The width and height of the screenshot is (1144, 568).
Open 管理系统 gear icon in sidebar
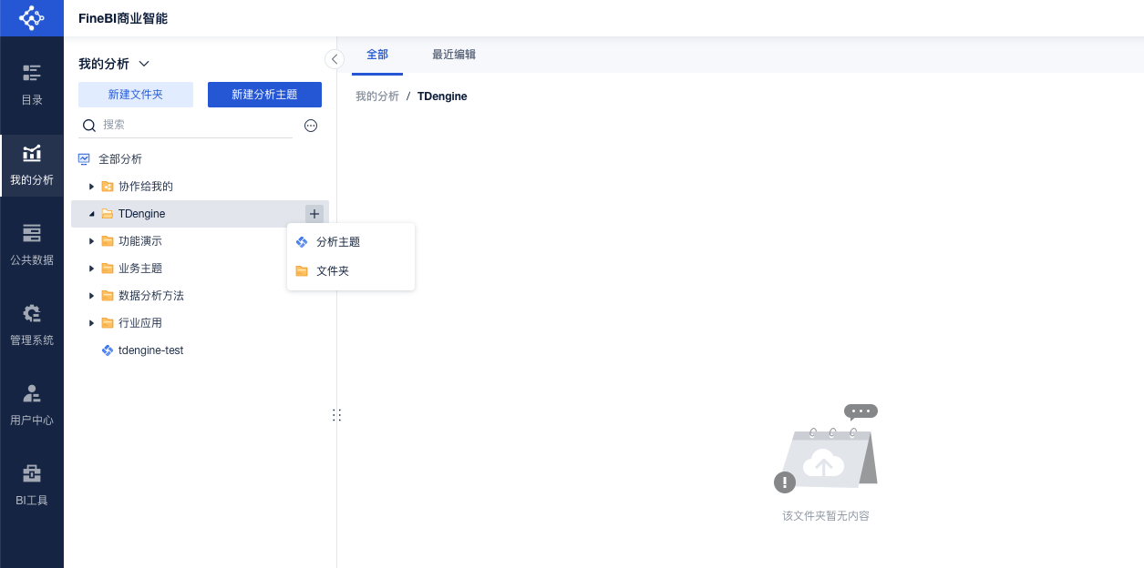click(32, 324)
